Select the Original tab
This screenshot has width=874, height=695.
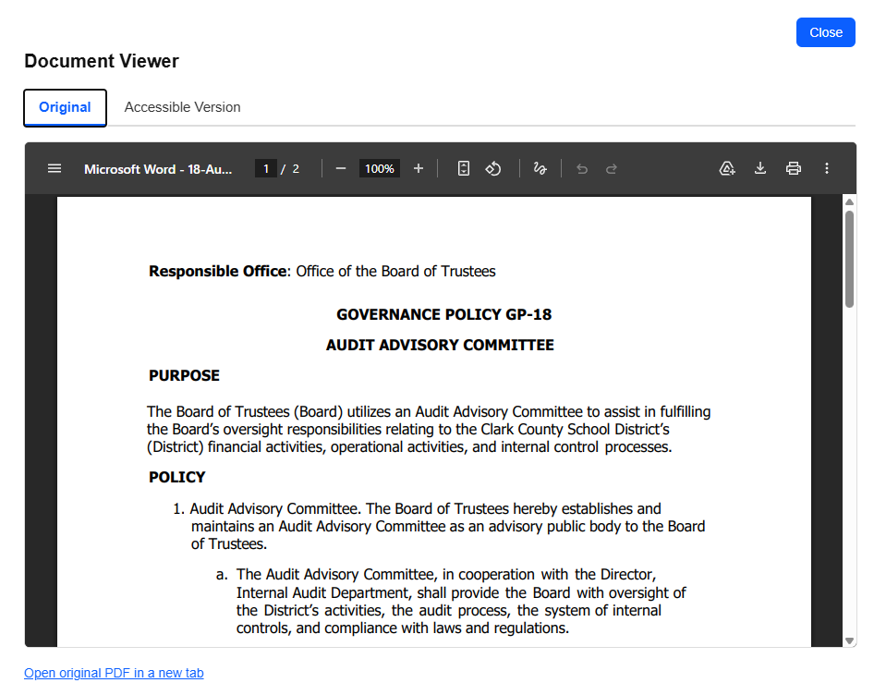(x=66, y=107)
